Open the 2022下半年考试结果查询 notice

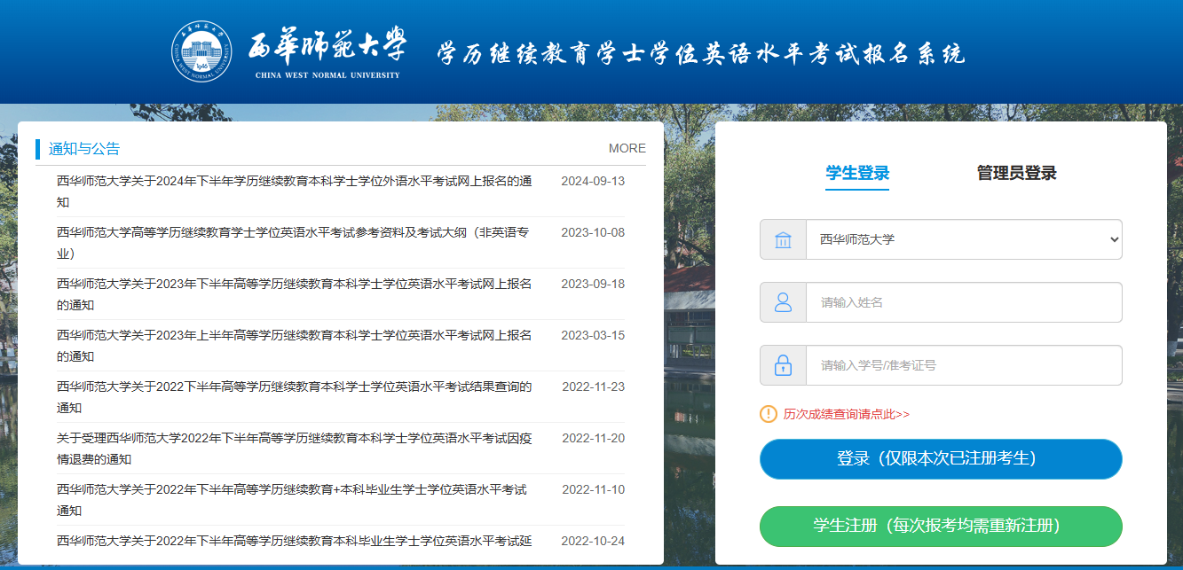295,397
